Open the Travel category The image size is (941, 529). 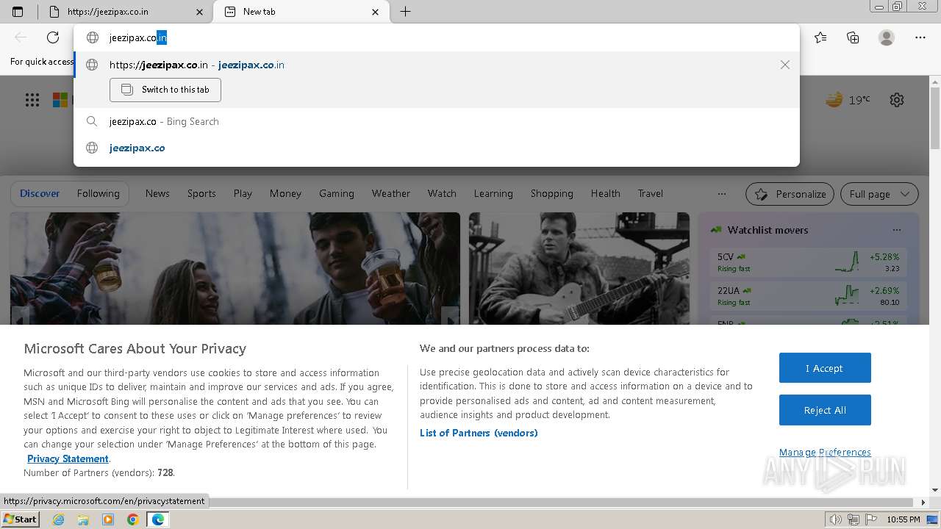(651, 193)
